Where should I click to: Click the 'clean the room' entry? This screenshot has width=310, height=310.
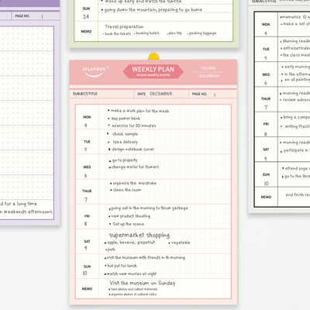[x=127, y=190]
